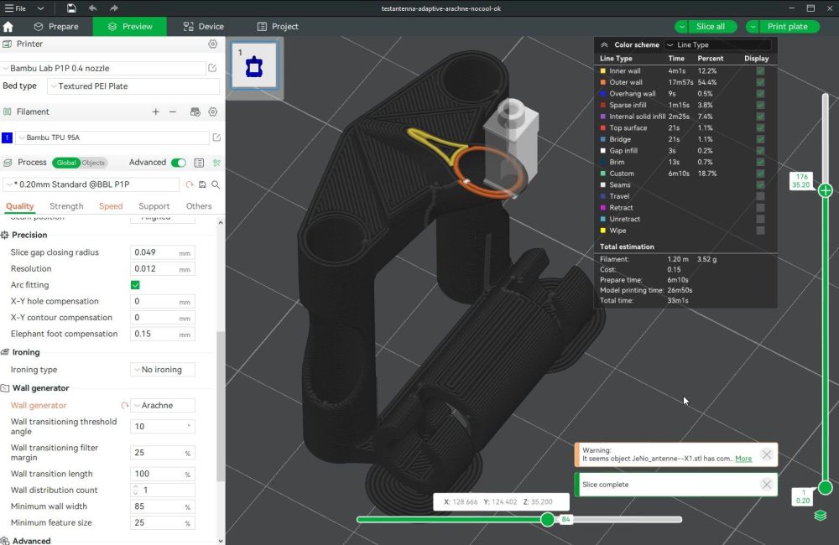The width and height of the screenshot is (839, 545).
Task: Close the Slice complete notification
Action: pos(767,485)
